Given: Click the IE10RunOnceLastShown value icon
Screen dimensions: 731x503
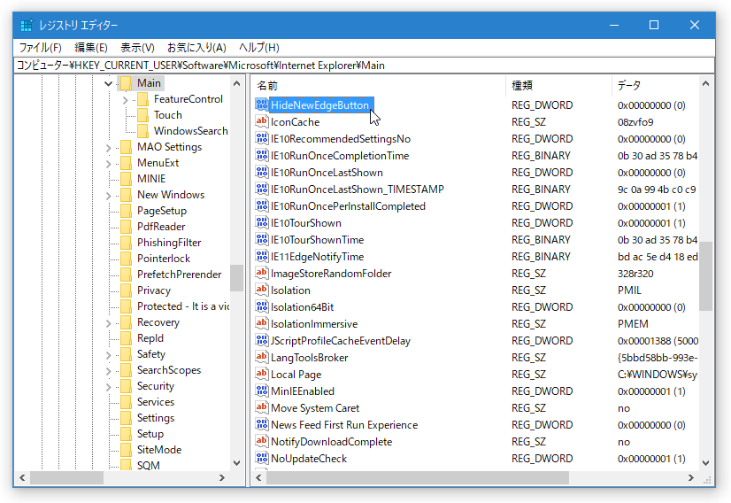Looking at the screenshot, I should (262, 172).
